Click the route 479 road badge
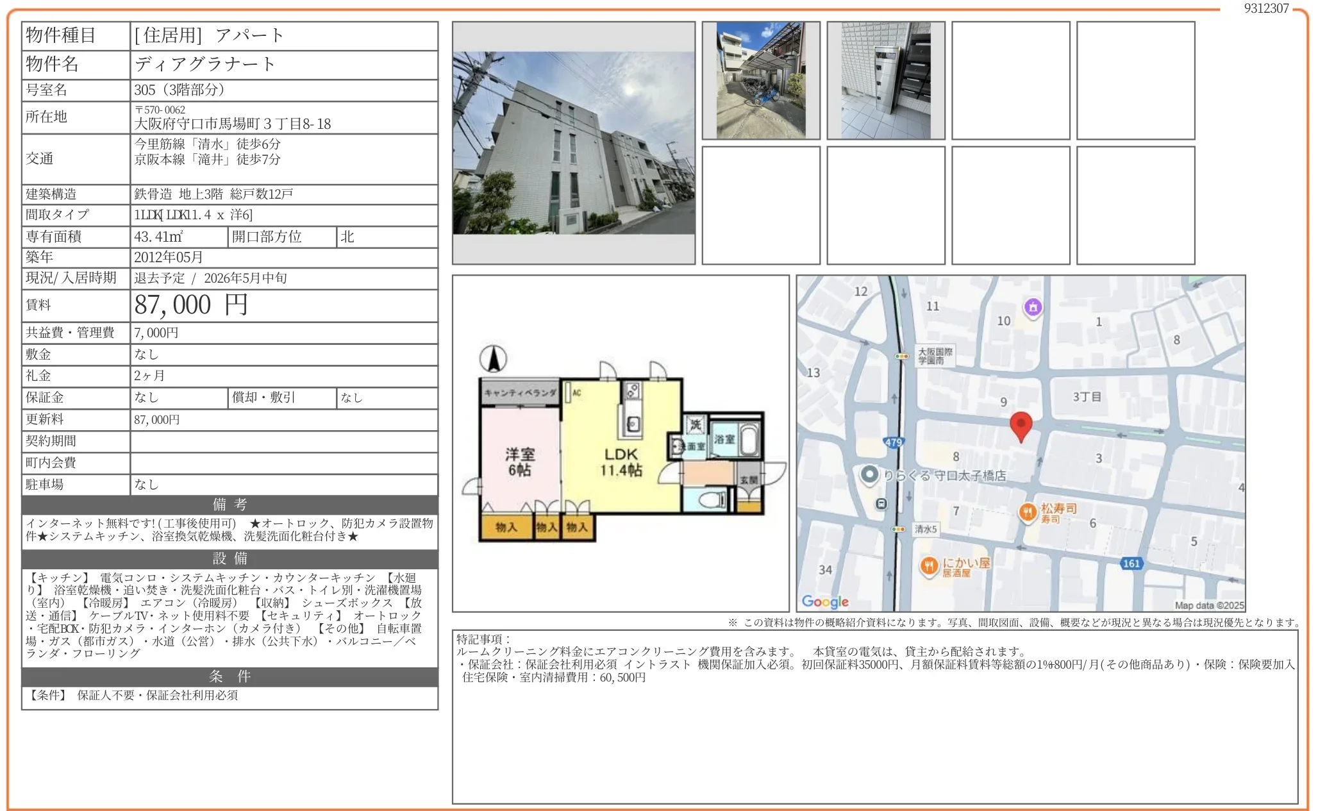 click(893, 442)
